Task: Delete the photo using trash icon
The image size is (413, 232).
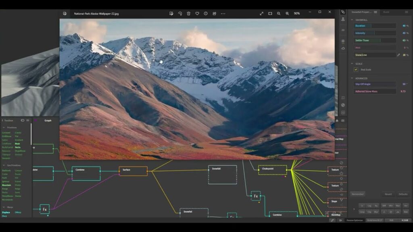Action: pos(189,13)
